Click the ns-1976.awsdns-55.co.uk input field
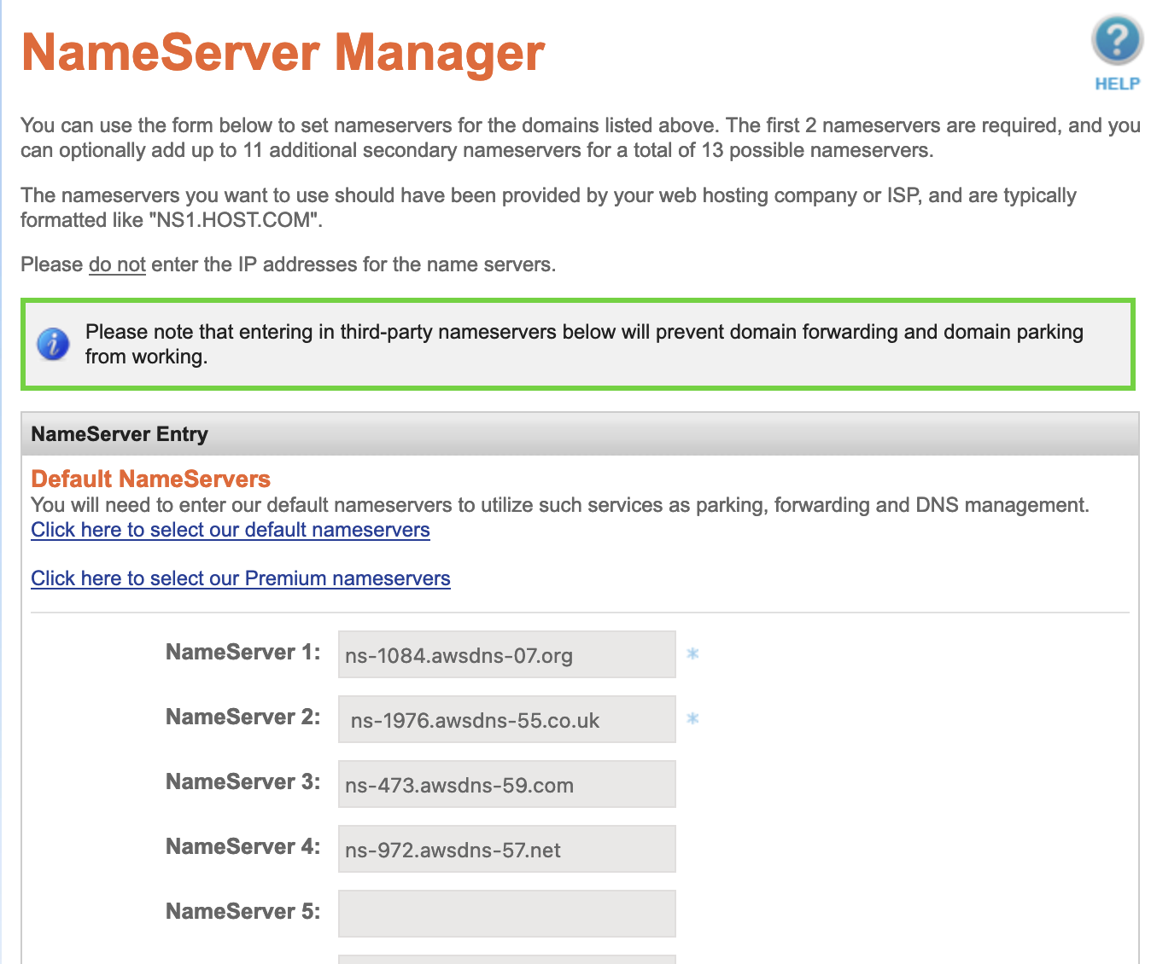 pos(506,719)
